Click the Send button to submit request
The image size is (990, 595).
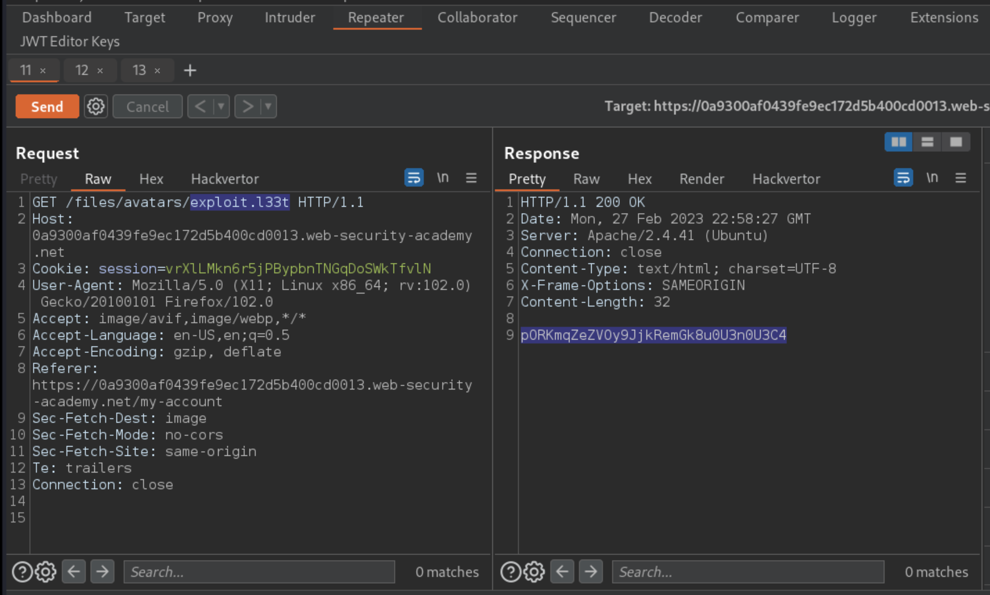(46, 106)
